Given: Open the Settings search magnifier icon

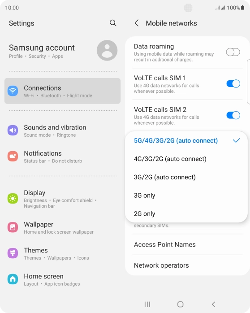Looking at the screenshot, I should click(113, 23).
